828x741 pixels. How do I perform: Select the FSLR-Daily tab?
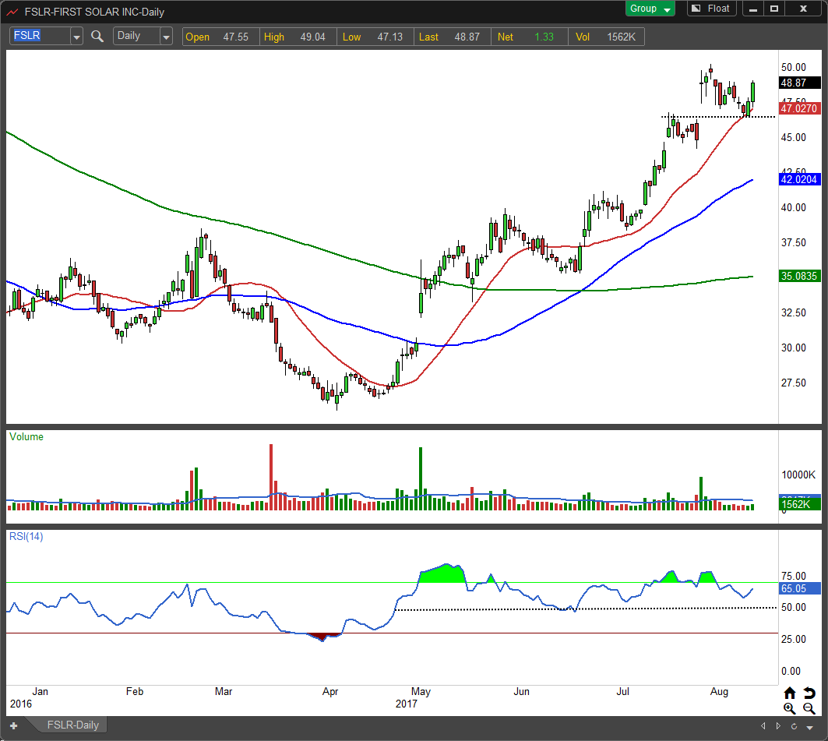75,725
